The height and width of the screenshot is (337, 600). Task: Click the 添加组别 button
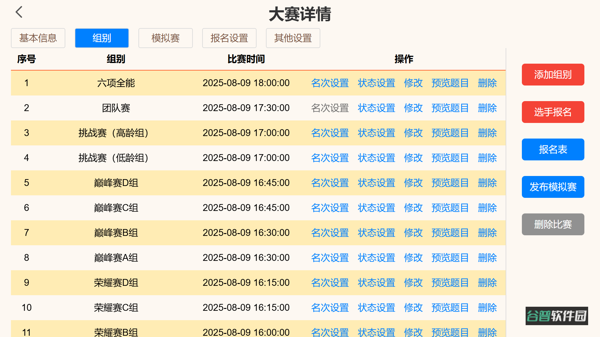coord(553,75)
